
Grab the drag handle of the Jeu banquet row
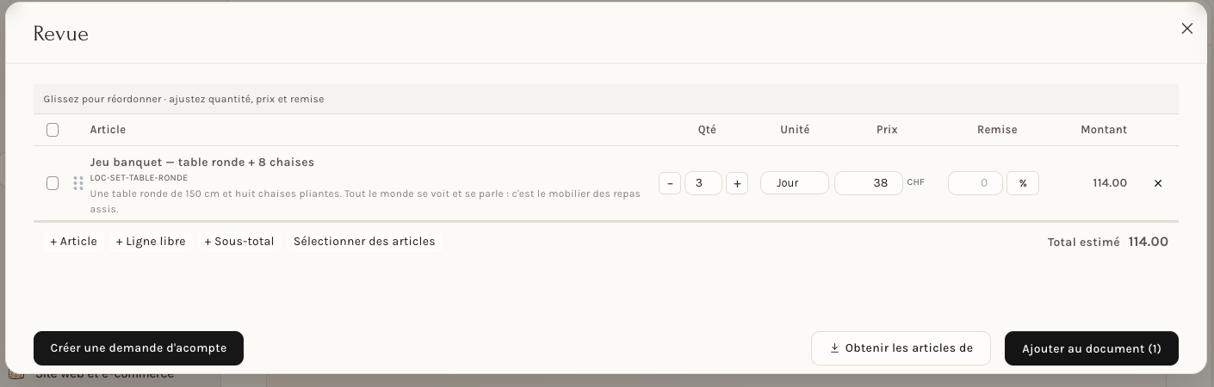[x=78, y=183]
